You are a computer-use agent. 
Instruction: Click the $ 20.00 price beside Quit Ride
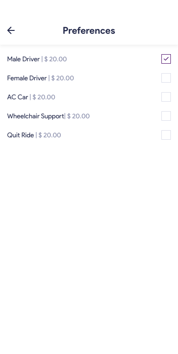[50, 135]
